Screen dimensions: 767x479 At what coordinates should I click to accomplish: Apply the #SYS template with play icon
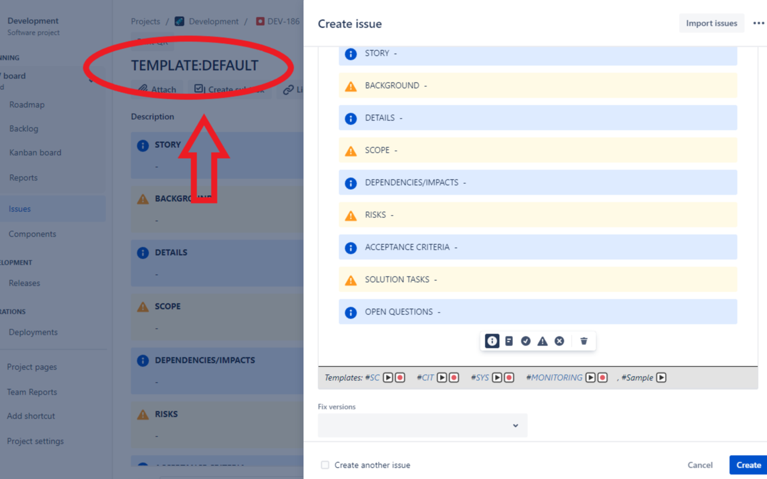(x=497, y=377)
